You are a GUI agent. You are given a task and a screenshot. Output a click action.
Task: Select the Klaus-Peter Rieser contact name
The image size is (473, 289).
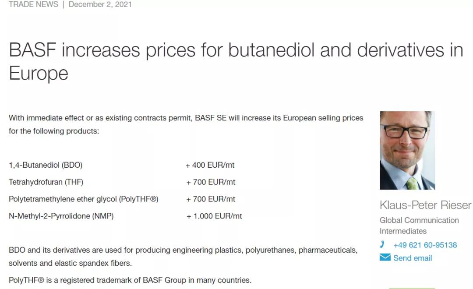pos(425,205)
